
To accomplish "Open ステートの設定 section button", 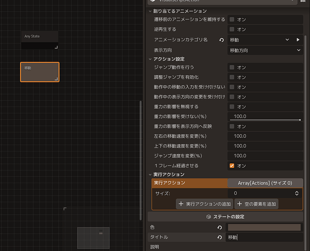I will click(x=225, y=217).
